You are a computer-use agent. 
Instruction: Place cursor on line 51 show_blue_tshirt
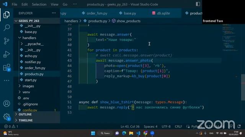pyautogui.click(x=117, y=102)
